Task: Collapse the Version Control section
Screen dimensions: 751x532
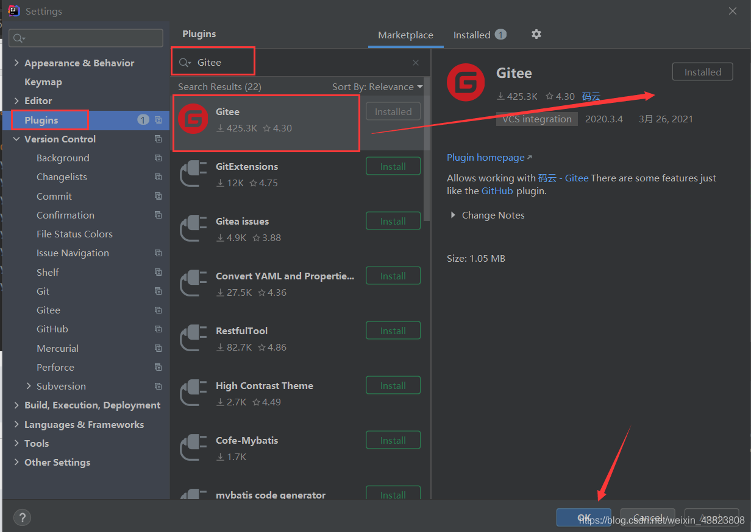Action: 16,139
